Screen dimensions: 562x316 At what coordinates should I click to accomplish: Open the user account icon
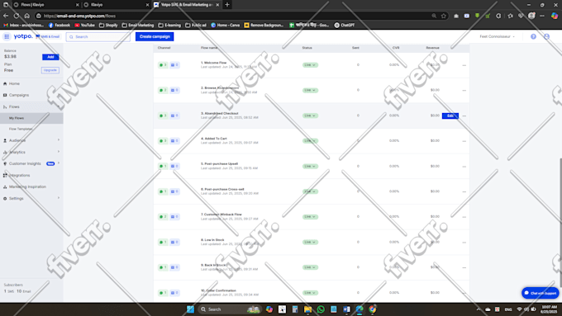click(546, 36)
